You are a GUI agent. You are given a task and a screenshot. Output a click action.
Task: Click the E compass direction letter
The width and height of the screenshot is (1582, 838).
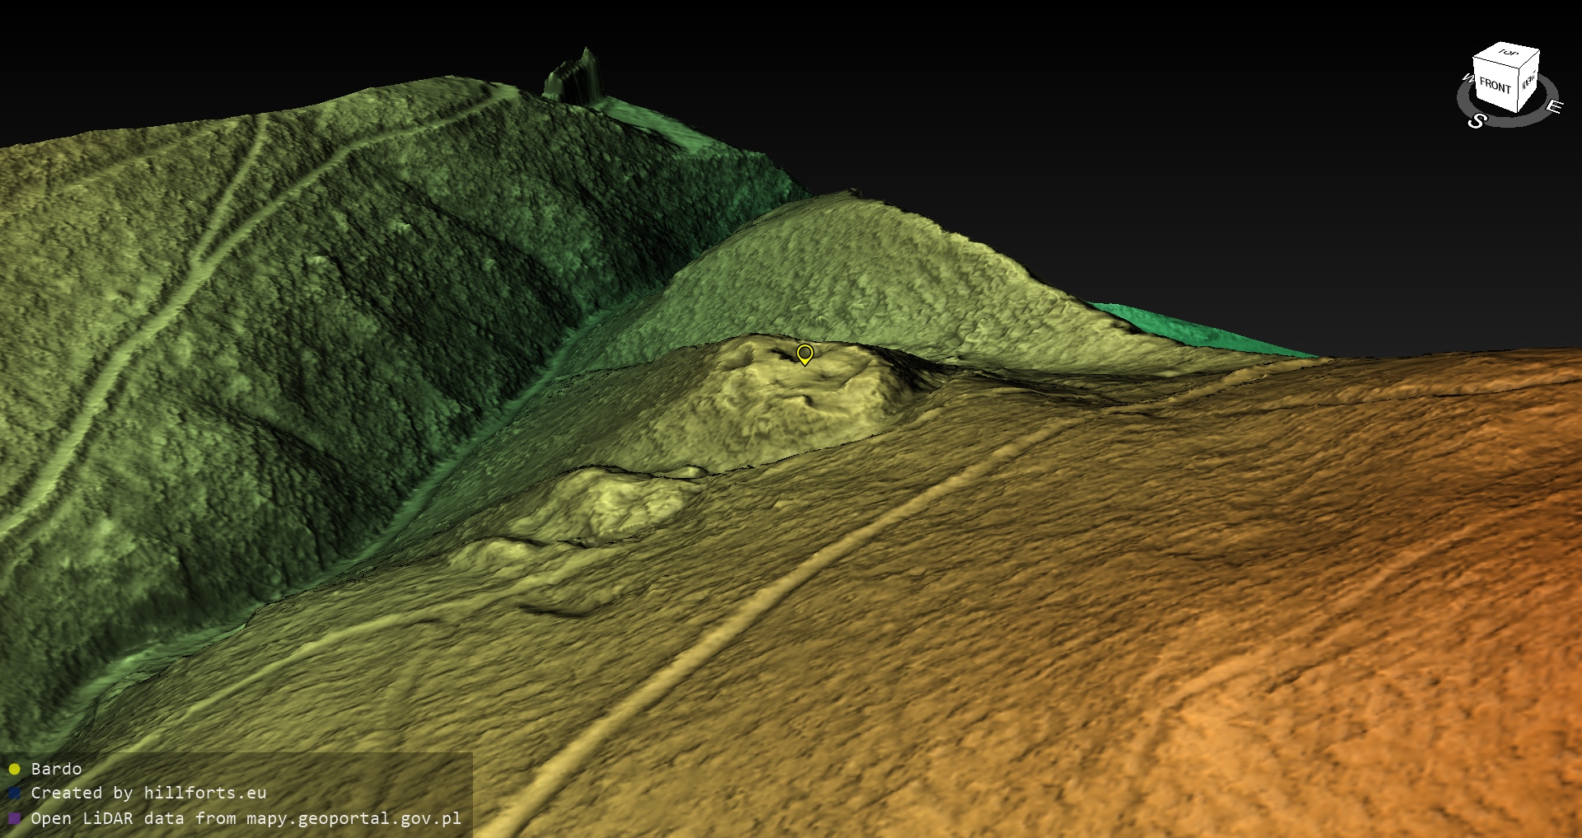[x=1553, y=106]
